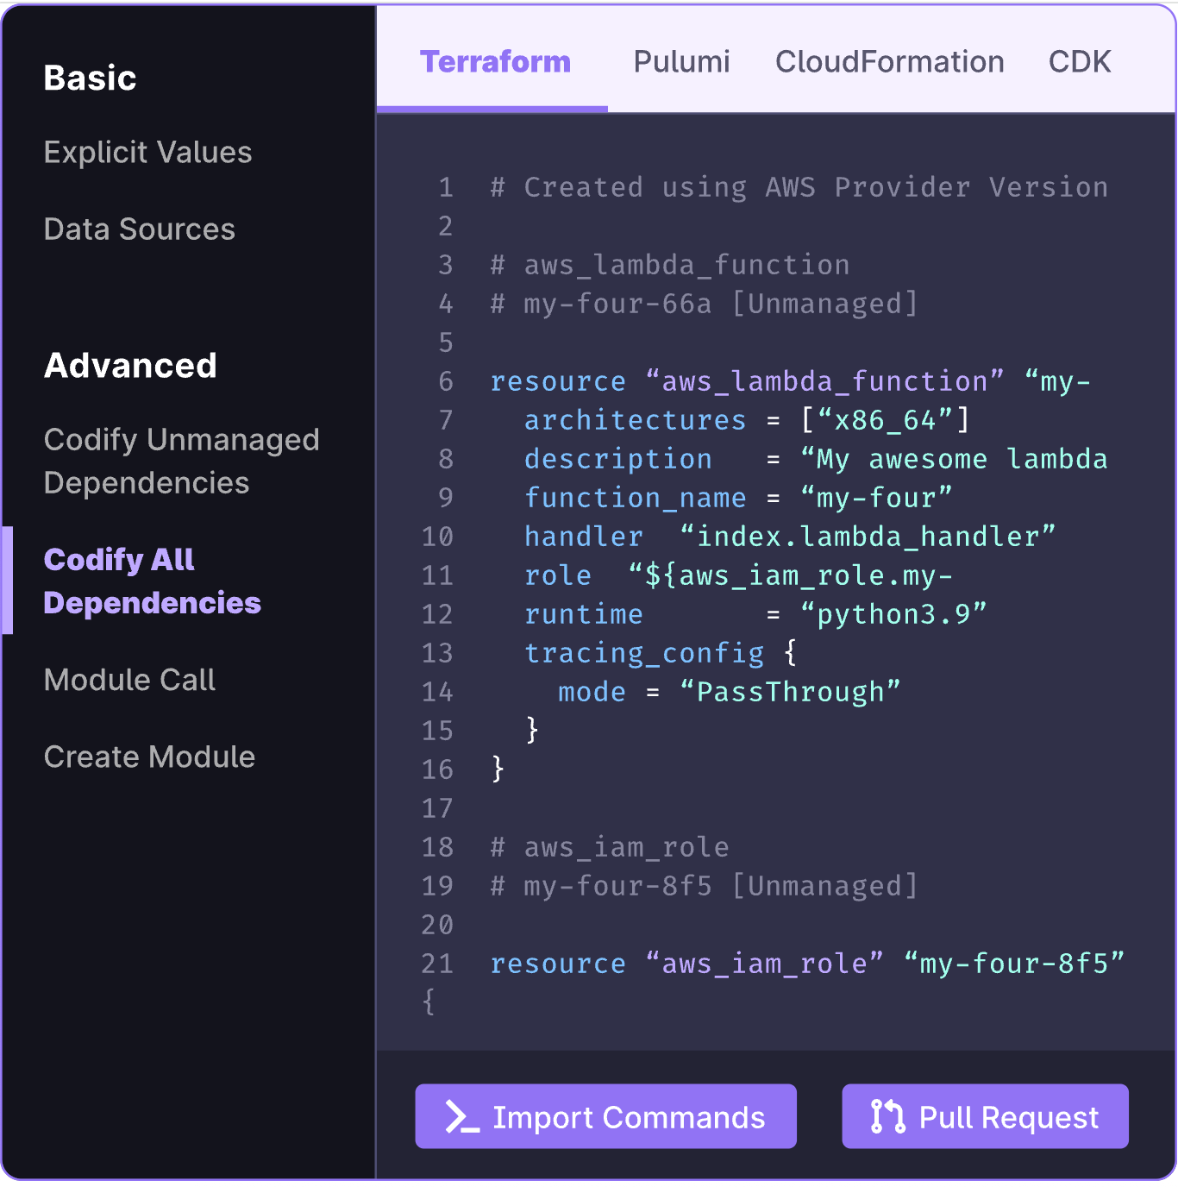Click the handler "index.lambda_handler" line
The height and width of the screenshot is (1187, 1178).
coord(790,537)
